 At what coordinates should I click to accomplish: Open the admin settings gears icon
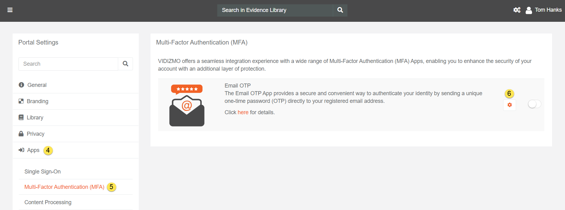click(517, 10)
